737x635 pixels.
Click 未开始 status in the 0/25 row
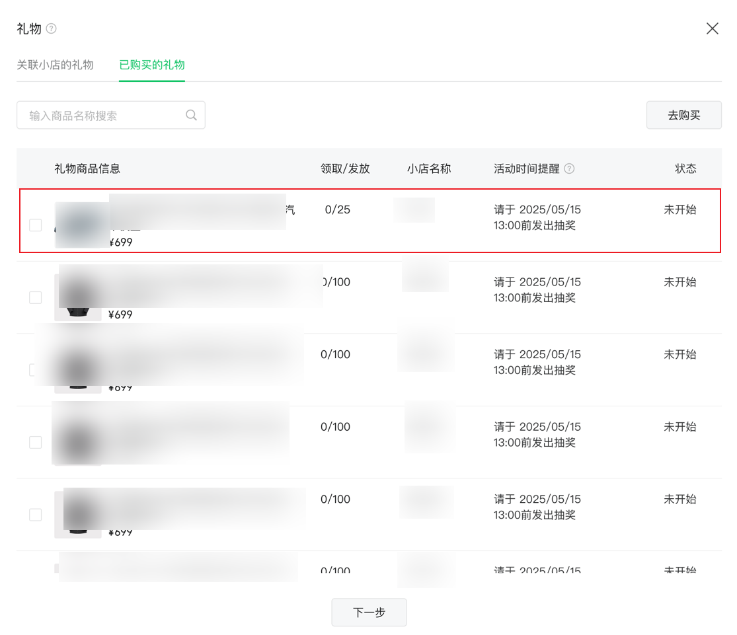[679, 209]
